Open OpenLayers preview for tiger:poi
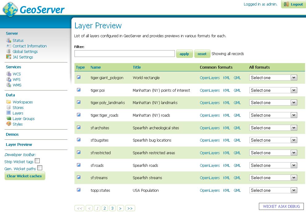The height and width of the screenshot is (213, 306). click(x=210, y=90)
